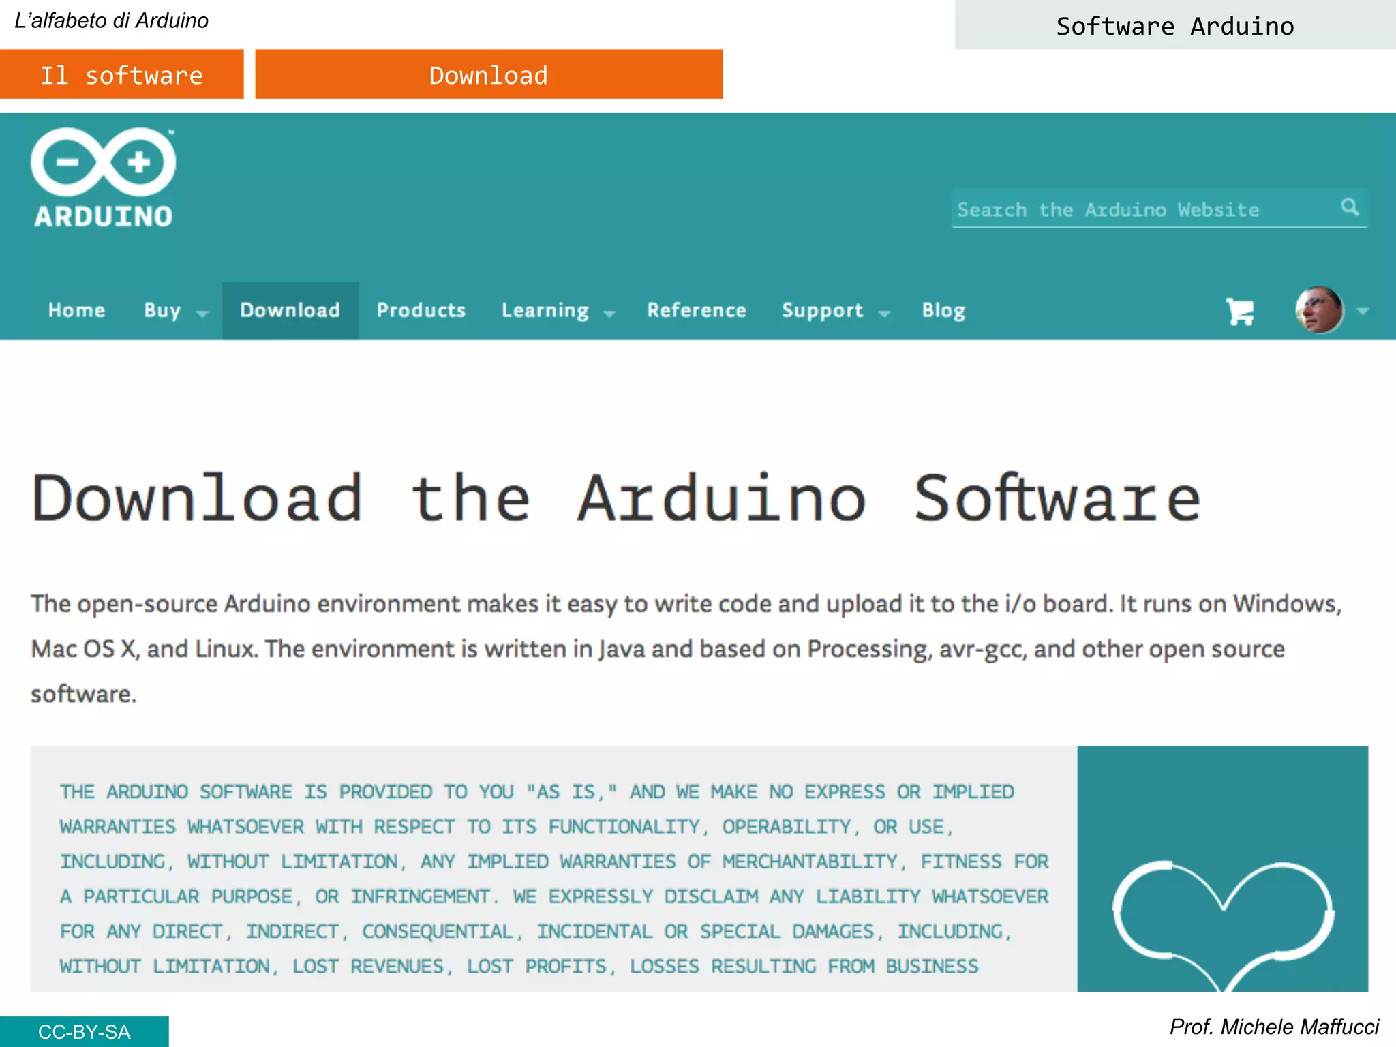Click the 'Download the Arduino Software' heading
The height and width of the screenshot is (1047, 1396).
click(x=616, y=499)
